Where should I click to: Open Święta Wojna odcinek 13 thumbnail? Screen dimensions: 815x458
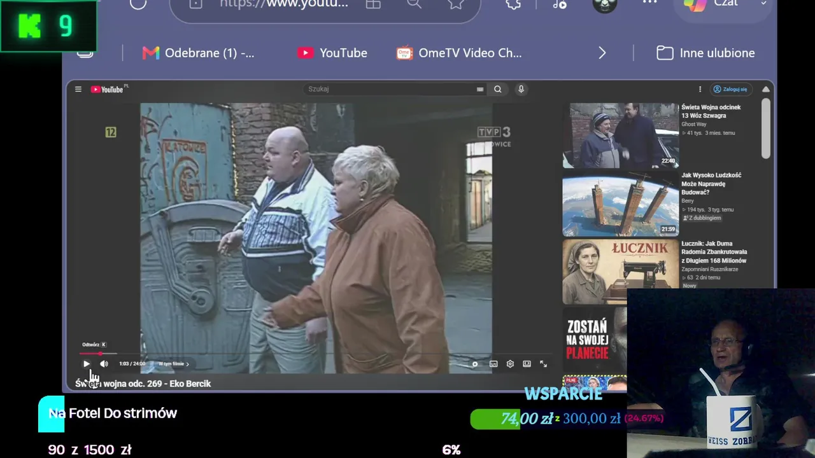coord(621,135)
